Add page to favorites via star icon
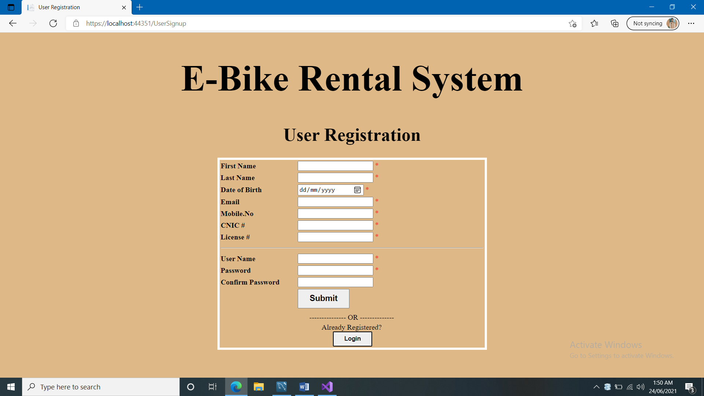Screen dimensions: 704x396 [572, 23]
